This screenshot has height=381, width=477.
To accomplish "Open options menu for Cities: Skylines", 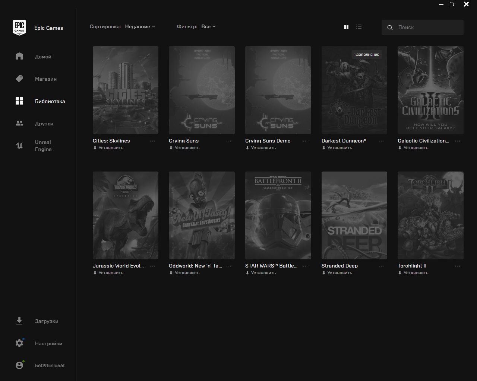I will [x=152, y=141].
